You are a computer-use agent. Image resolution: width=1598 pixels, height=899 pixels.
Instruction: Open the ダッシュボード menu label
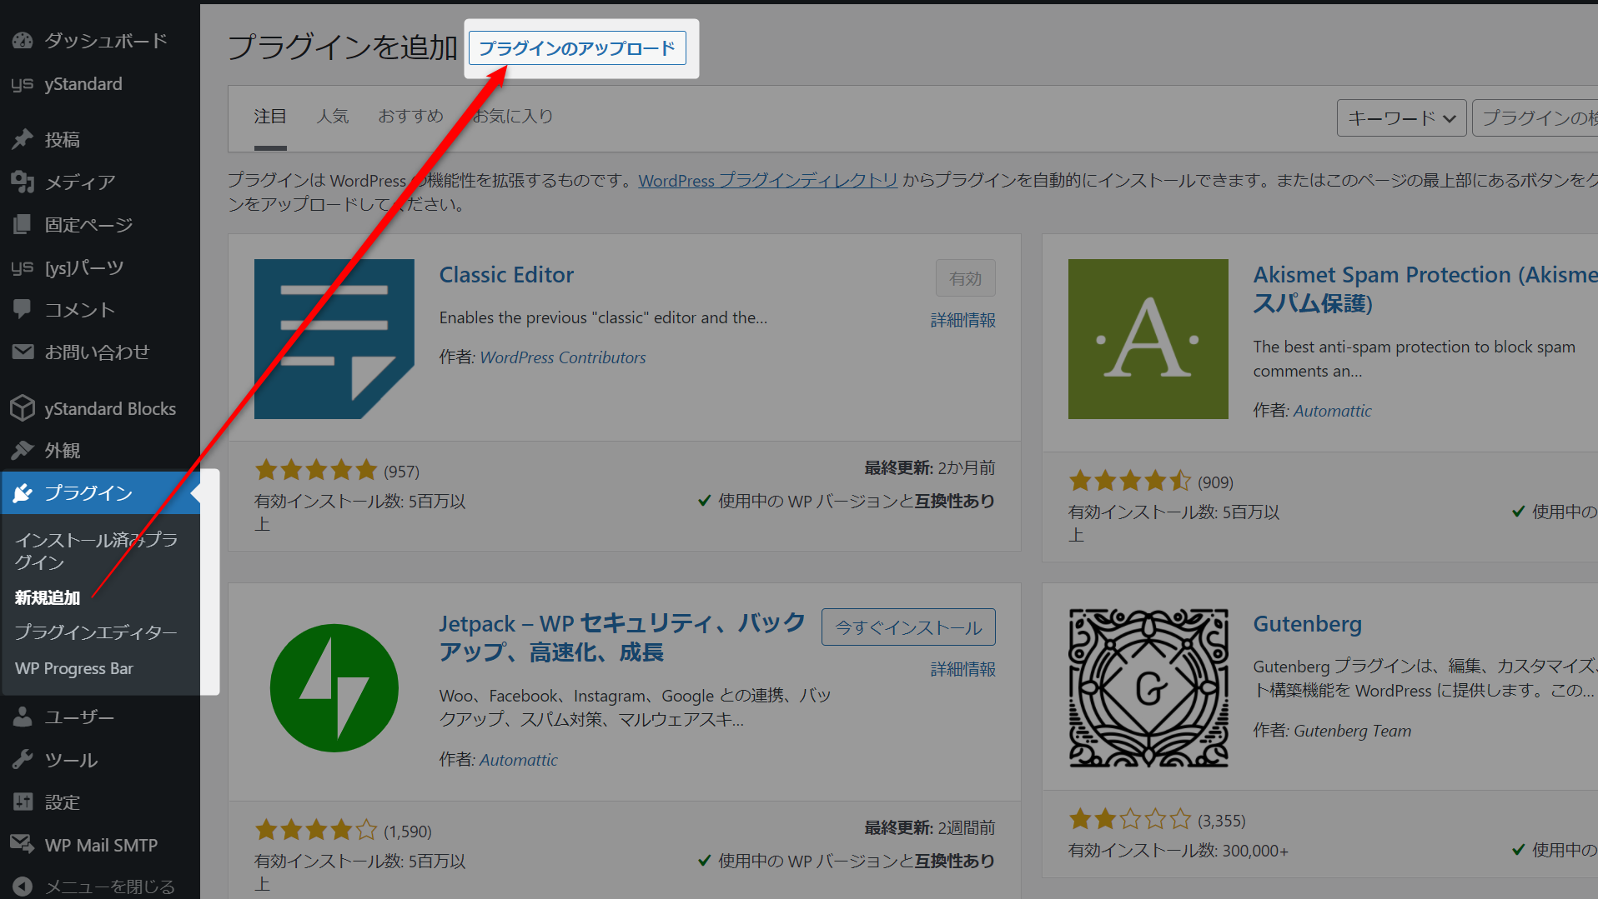[106, 40]
